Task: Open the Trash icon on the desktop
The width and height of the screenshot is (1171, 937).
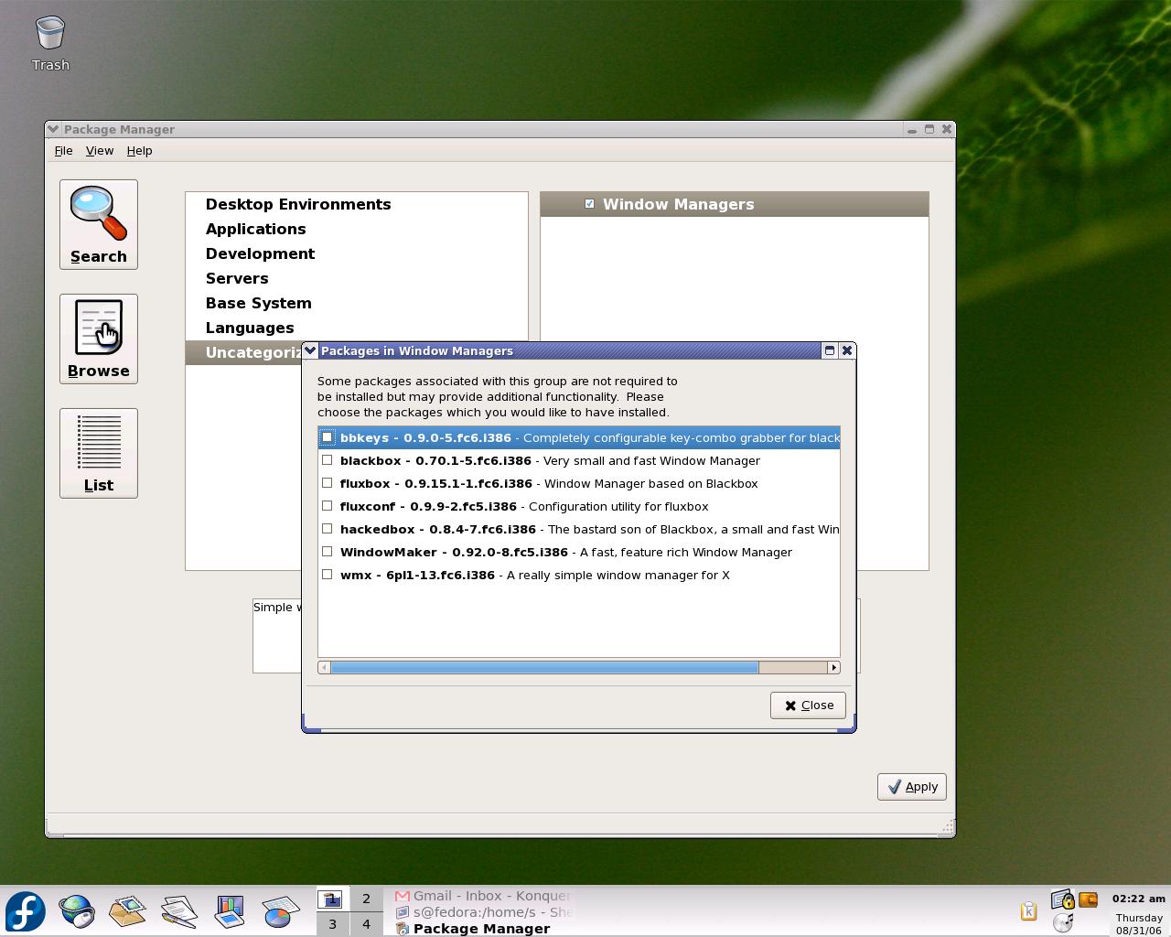Action: pyautogui.click(x=50, y=43)
